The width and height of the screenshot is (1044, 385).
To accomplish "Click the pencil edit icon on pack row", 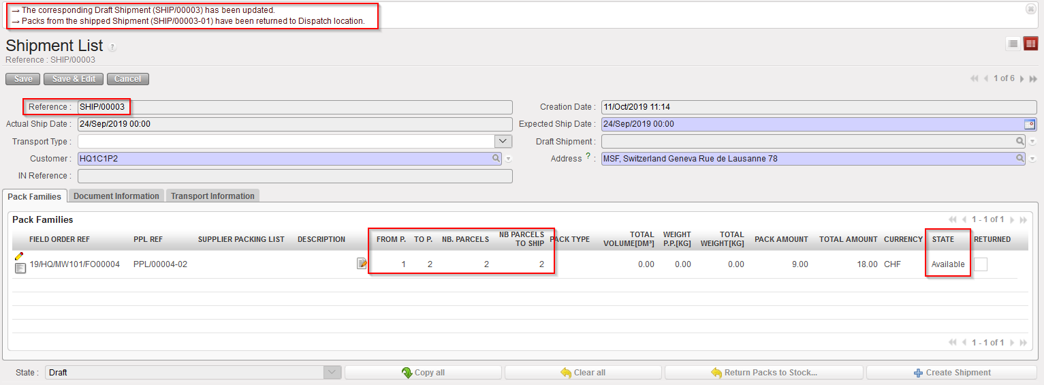I will coord(19,256).
